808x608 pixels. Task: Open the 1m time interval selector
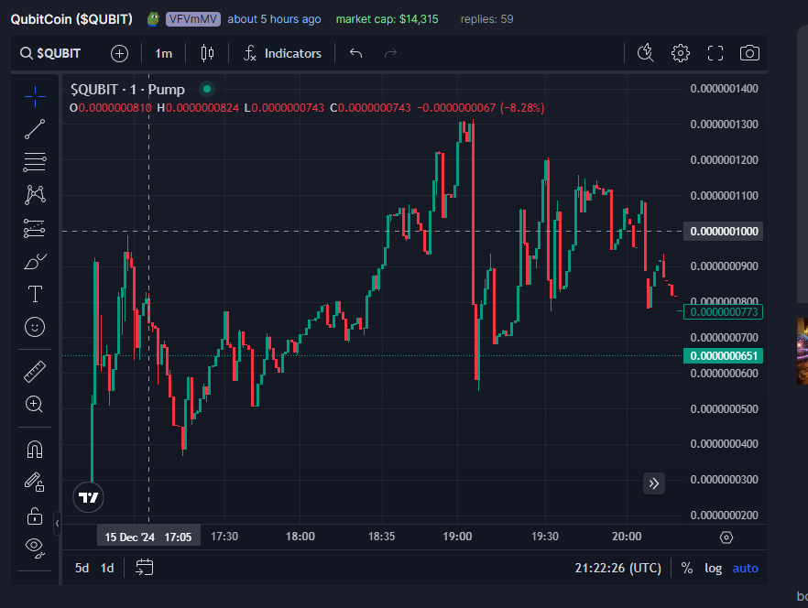click(163, 53)
